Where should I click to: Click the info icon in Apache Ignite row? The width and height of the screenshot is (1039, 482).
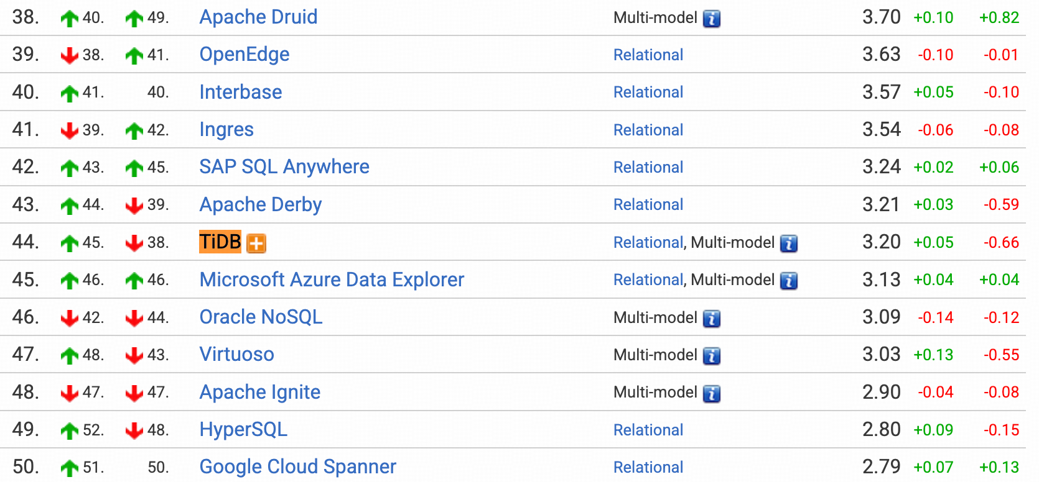click(x=712, y=393)
